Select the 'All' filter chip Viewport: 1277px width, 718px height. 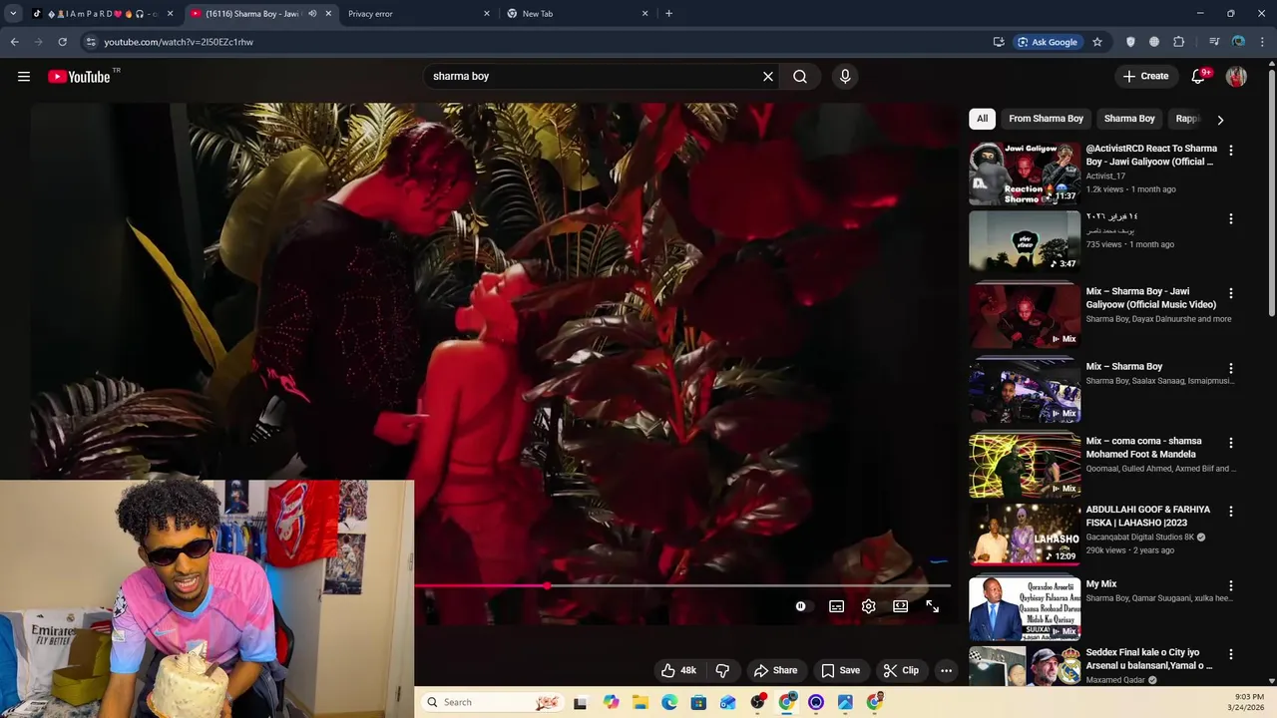(982, 119)
